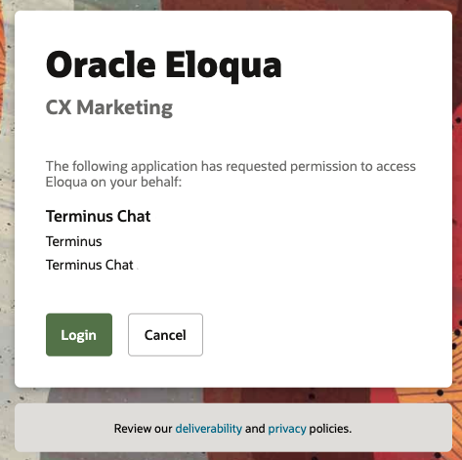Click the Terminus publisher name line
The height and width of the screenshot is (460, 462).
(74, 241)
